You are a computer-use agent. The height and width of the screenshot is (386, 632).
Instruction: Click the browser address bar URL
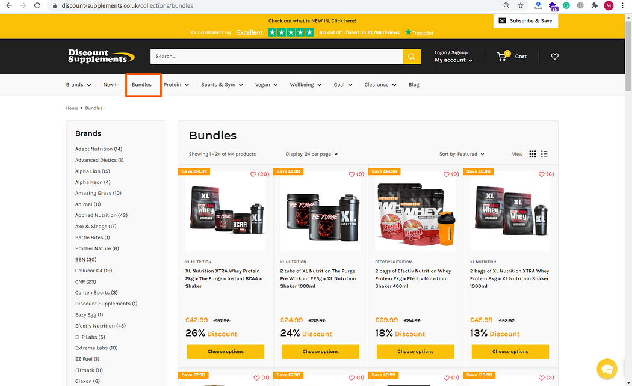coord(128,5)
